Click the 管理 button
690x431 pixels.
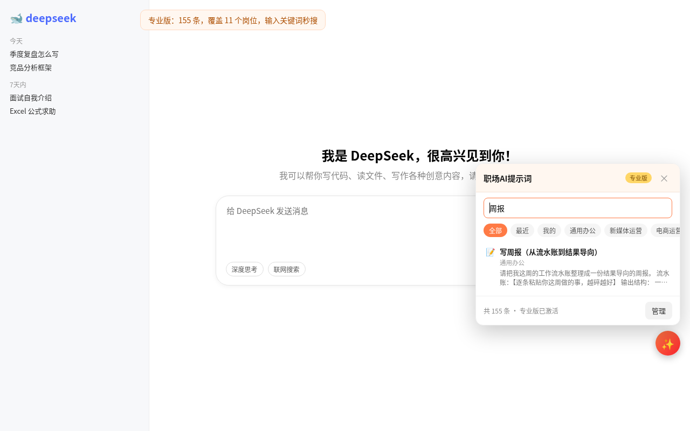coord(659,311)
